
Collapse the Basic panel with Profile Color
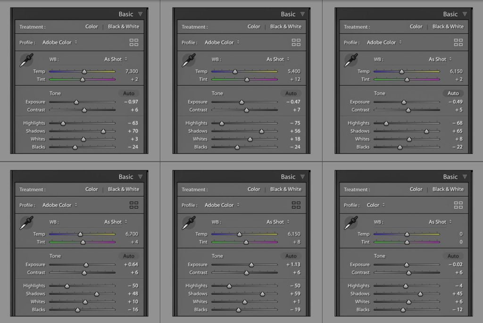(x=465, y=177)
